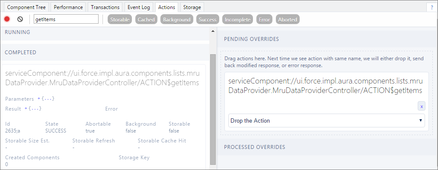
Task: Click the Storage Key label
Action: 134,158
